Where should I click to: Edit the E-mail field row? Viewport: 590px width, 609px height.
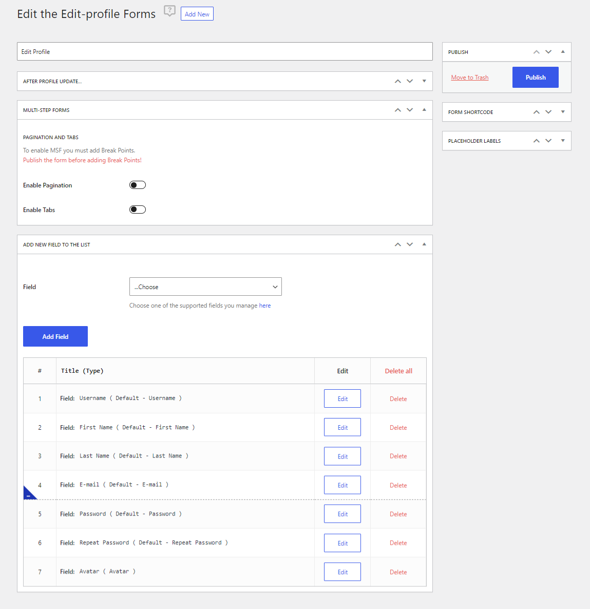click(x=342, y=485)
